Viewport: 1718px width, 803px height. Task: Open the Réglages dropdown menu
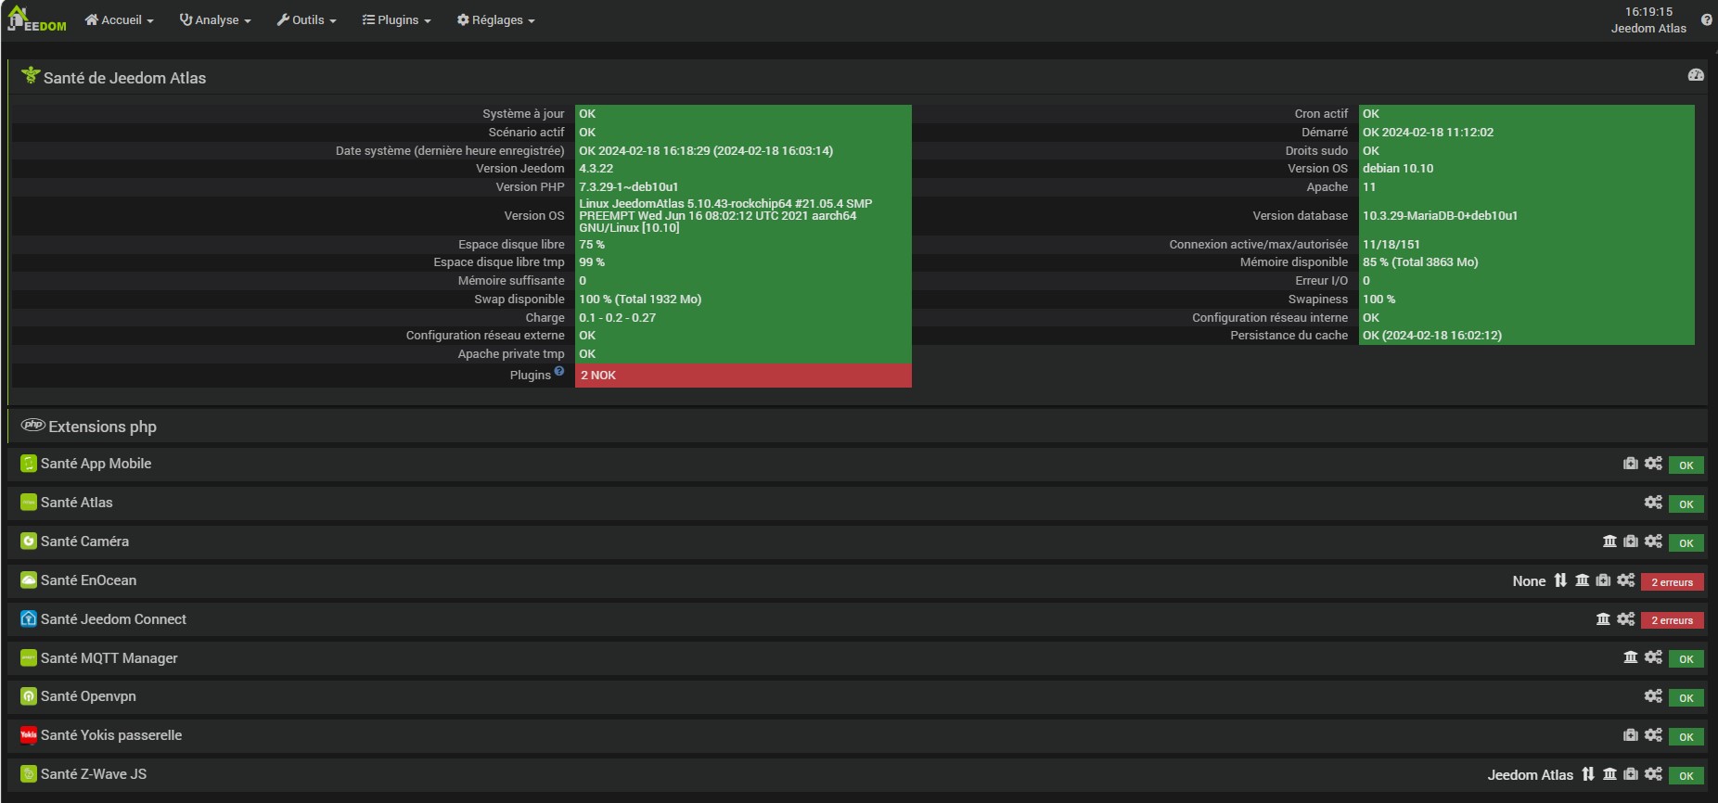495,19
